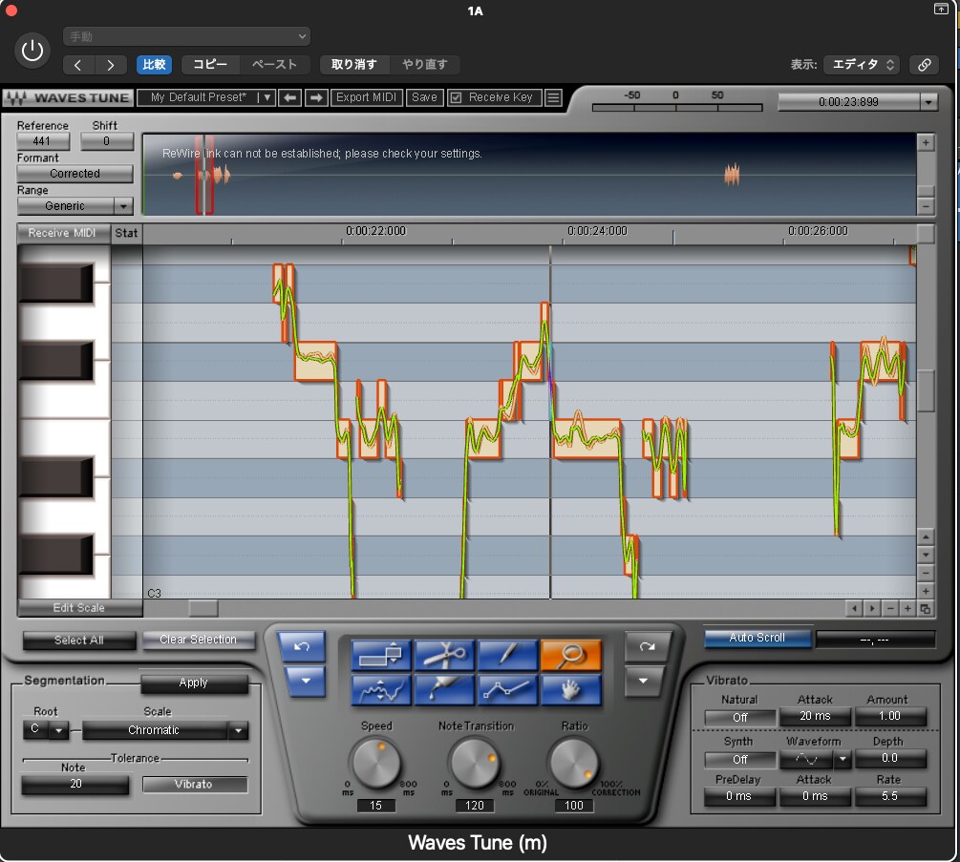Load previous preset with left arrow
Image resolution: width=960 pixels, height=862 pixels.
tap(290, 97)
